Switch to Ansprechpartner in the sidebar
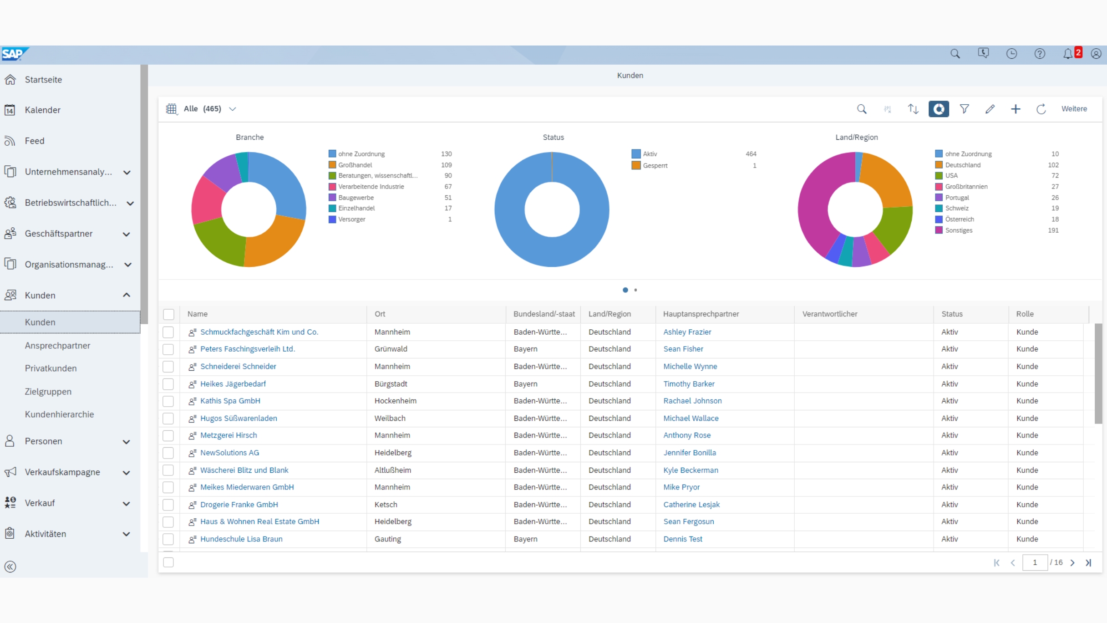 click(x=57, y=345)
